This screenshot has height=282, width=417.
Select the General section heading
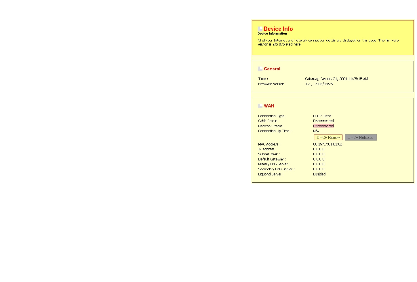tap(272, 69)
